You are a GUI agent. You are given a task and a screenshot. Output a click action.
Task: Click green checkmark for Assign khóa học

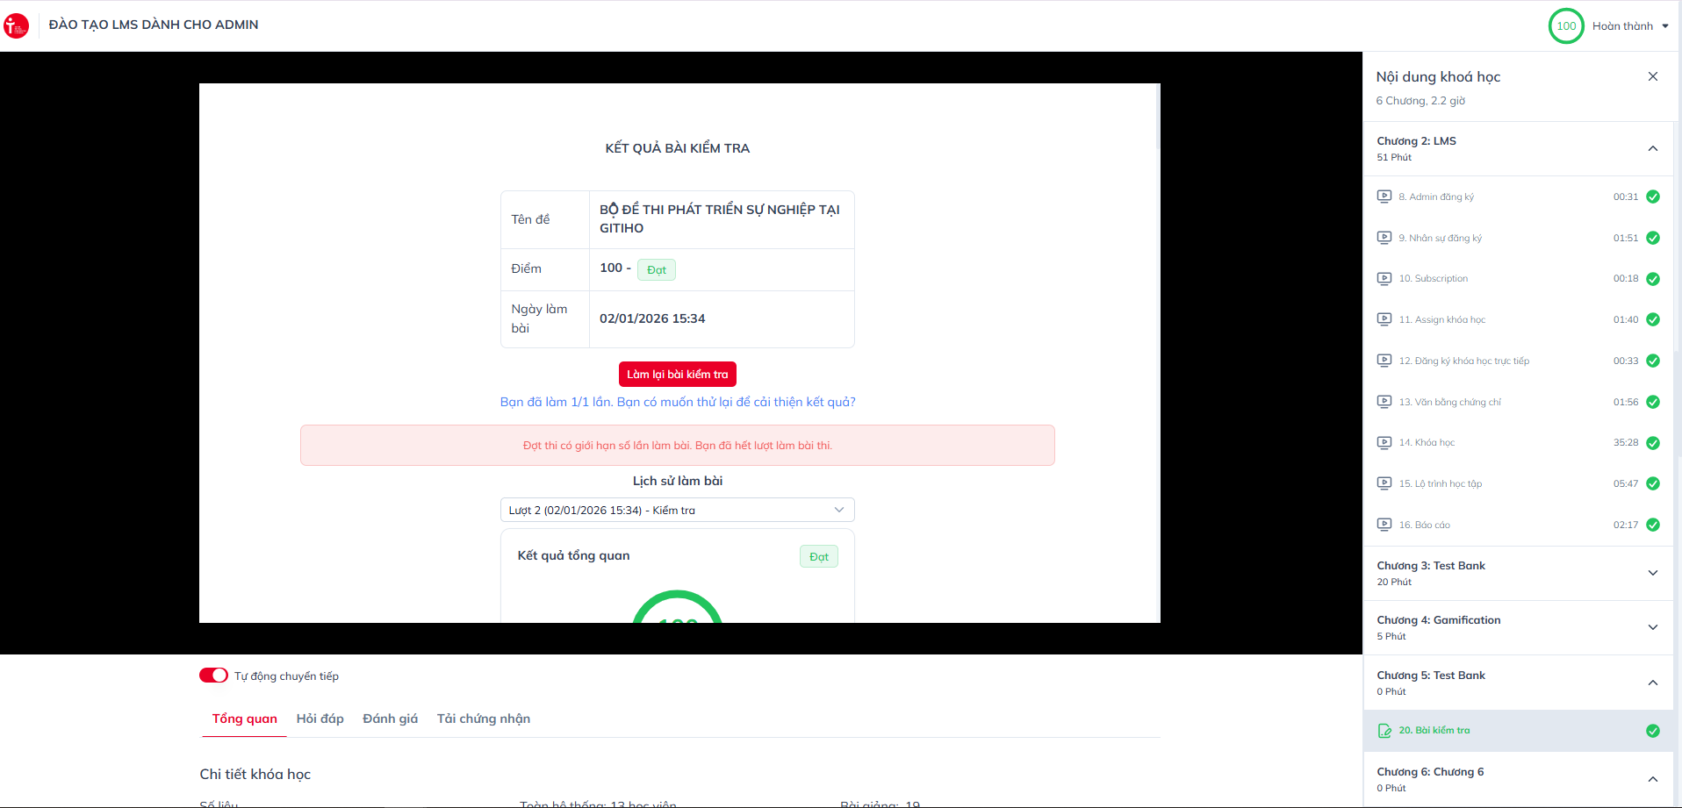click(1652, 319)
